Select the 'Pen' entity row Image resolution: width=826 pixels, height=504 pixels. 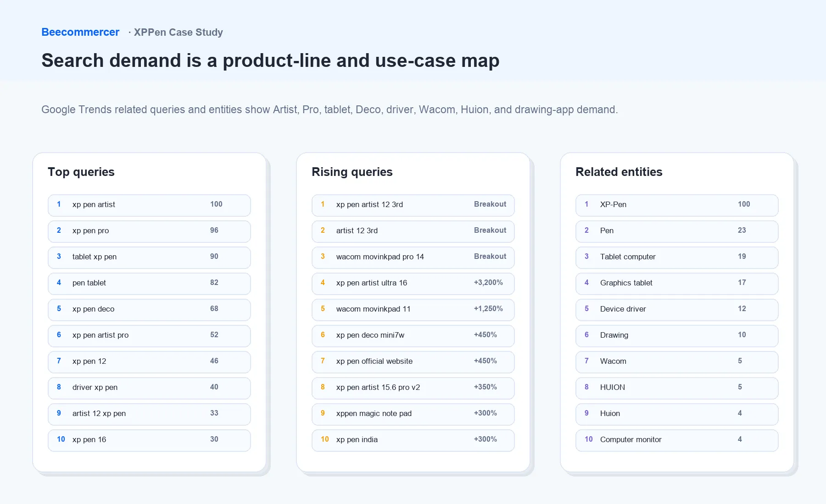[x=677, y=231]
